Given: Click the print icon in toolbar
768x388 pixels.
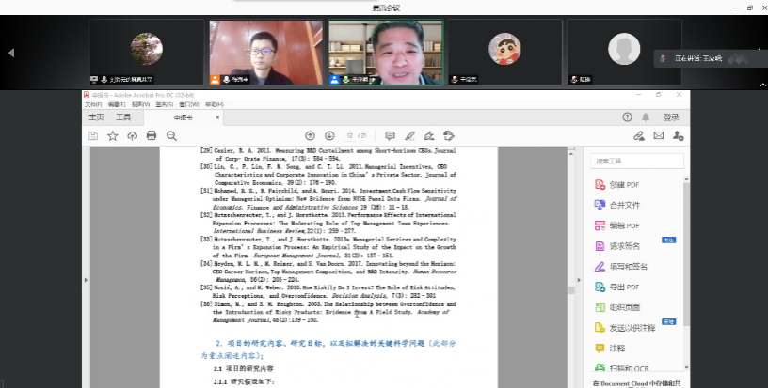Looking at the screenshot, I should (x=152, y=136).
